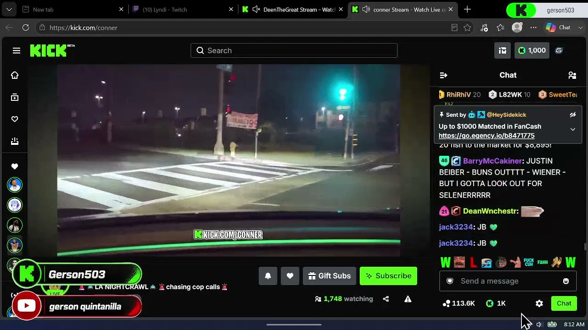Open browser Settings and more menu
Screen dimensions: 588x330
pyautogui.click(x=533, y=27)
